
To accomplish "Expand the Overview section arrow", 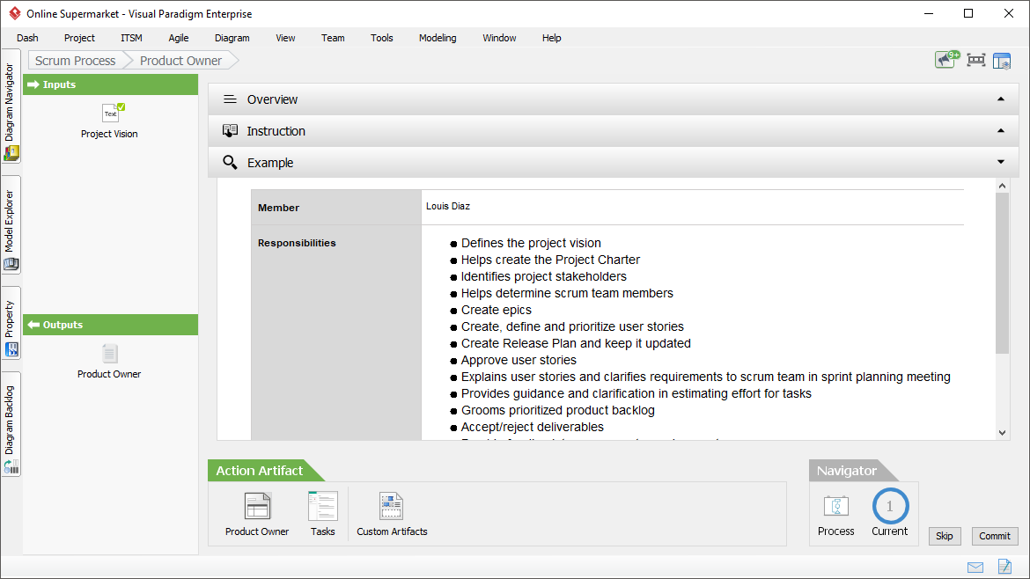I will tap(1000, 99).
